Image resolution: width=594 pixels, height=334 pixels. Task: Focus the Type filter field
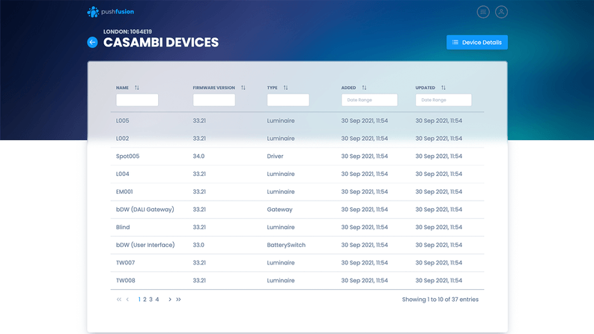point(288,100)
